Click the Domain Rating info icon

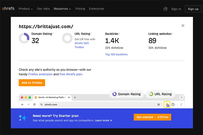[x=53, y=33]
